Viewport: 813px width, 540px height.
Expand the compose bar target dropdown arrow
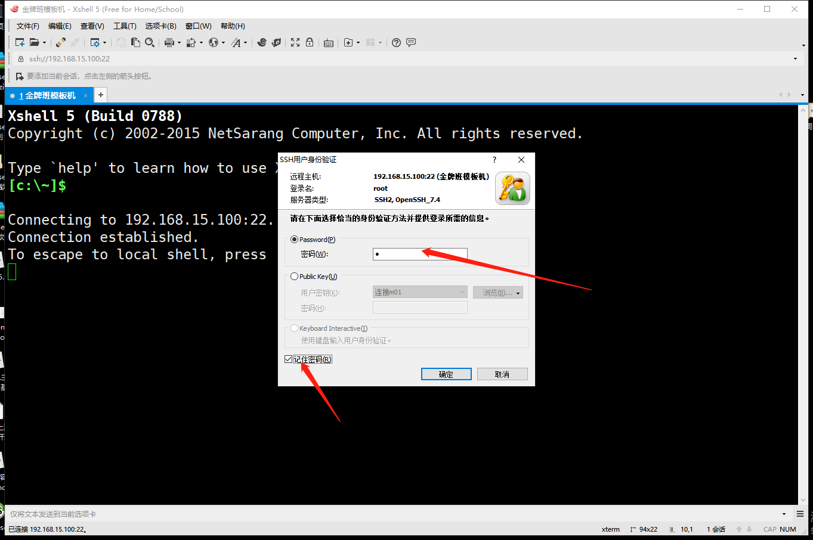click(784, 514)
